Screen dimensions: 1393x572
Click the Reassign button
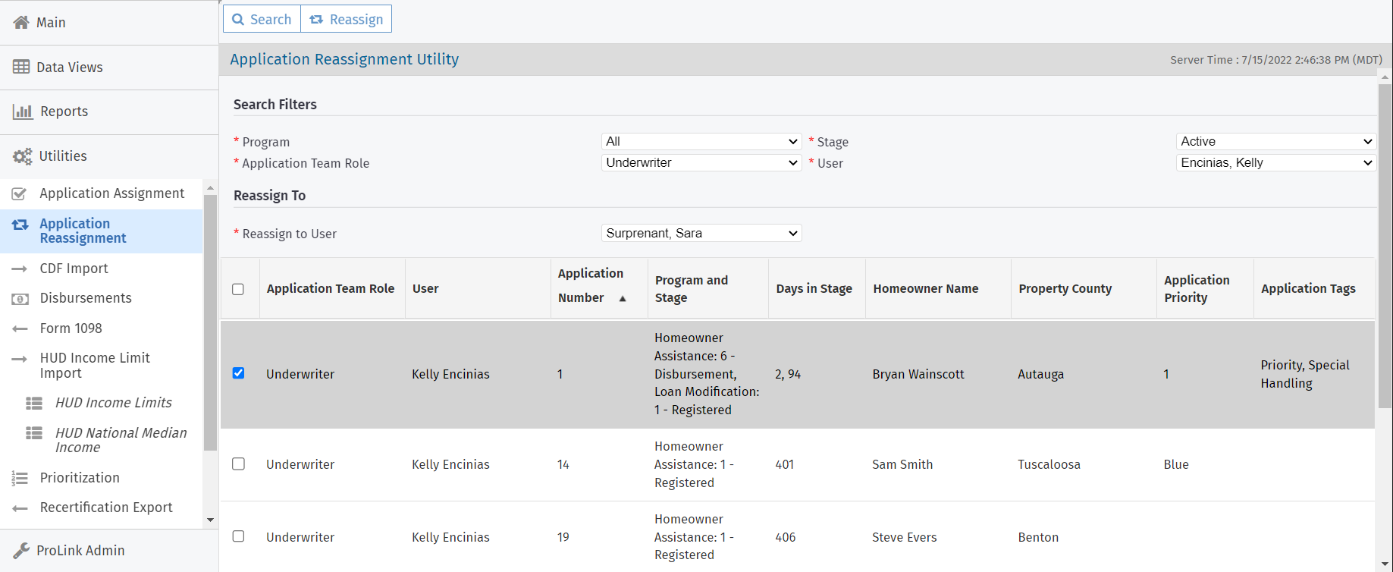click(347, 19)
